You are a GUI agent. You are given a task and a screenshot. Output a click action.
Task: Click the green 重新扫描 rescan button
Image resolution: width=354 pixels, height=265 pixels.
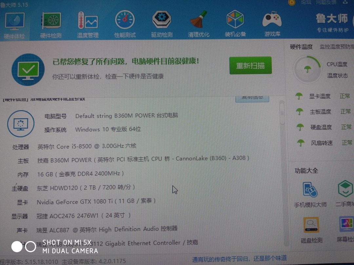pos(250,65)
